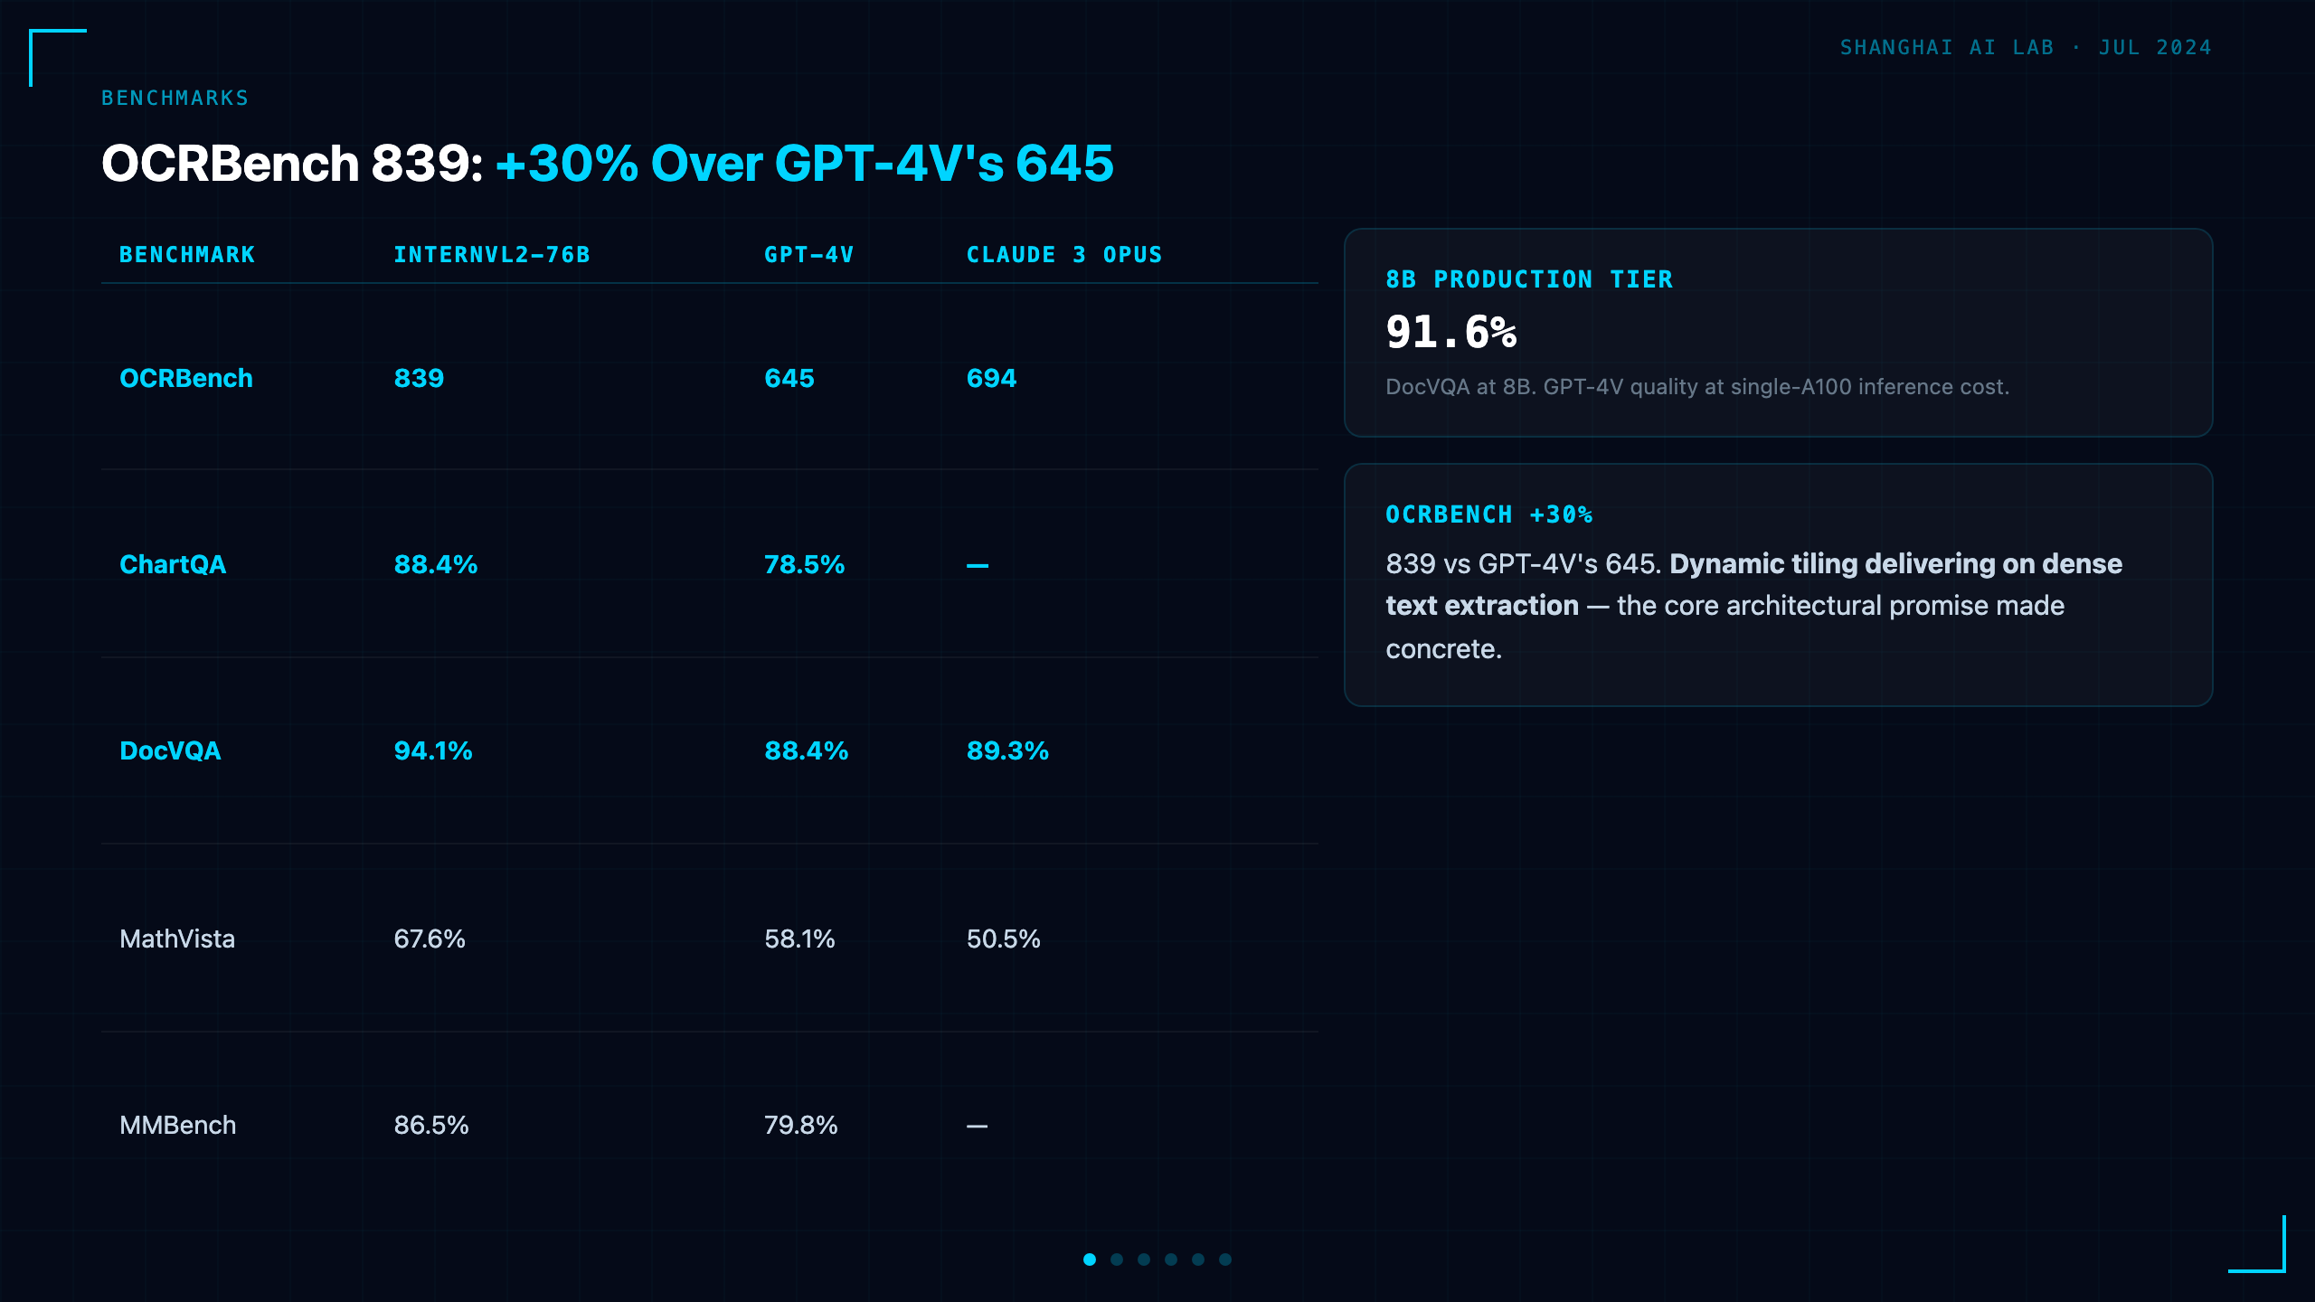Jump to the third pagination dot

click(1144, 1260)
